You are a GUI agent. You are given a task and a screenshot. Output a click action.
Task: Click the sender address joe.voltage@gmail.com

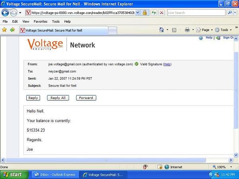click(x=65, y=64)
